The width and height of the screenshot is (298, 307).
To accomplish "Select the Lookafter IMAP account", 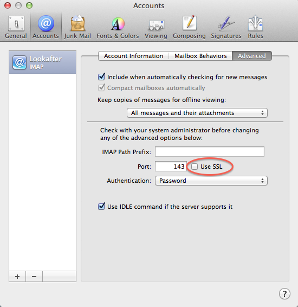I will coord(42,62).
